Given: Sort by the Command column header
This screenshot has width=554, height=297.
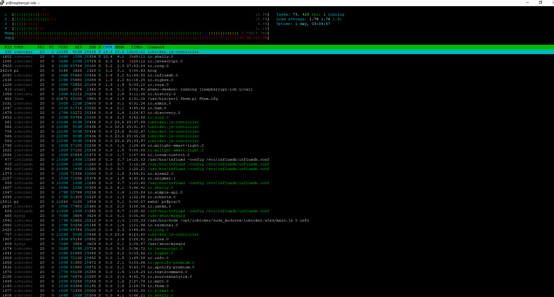Looking at the screenshot, I should (x=156, y=47).
